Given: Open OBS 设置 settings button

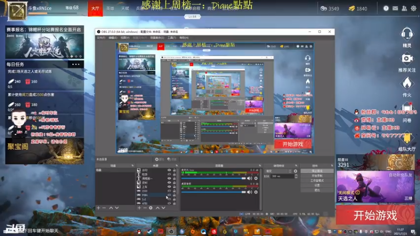Looking at the screenshot, I should (317, 185).
